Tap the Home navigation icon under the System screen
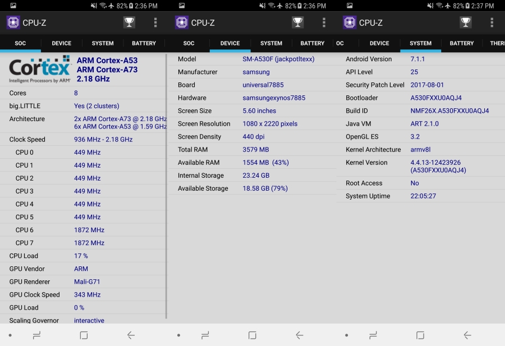The height and width of the screenshot is (346, 505). pos(420,335)
